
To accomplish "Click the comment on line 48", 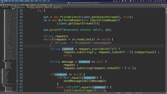I will pyautogui.click(x=81, y=43).
